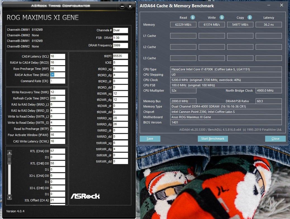Viewport: 290px width, 219px height.
Task: Click the Copy info icon in AIDA64
Action: tap(250, 17)
